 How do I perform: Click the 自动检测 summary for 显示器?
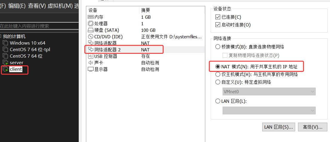click(150, 69)
